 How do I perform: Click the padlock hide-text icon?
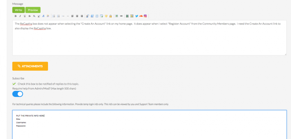111,16
